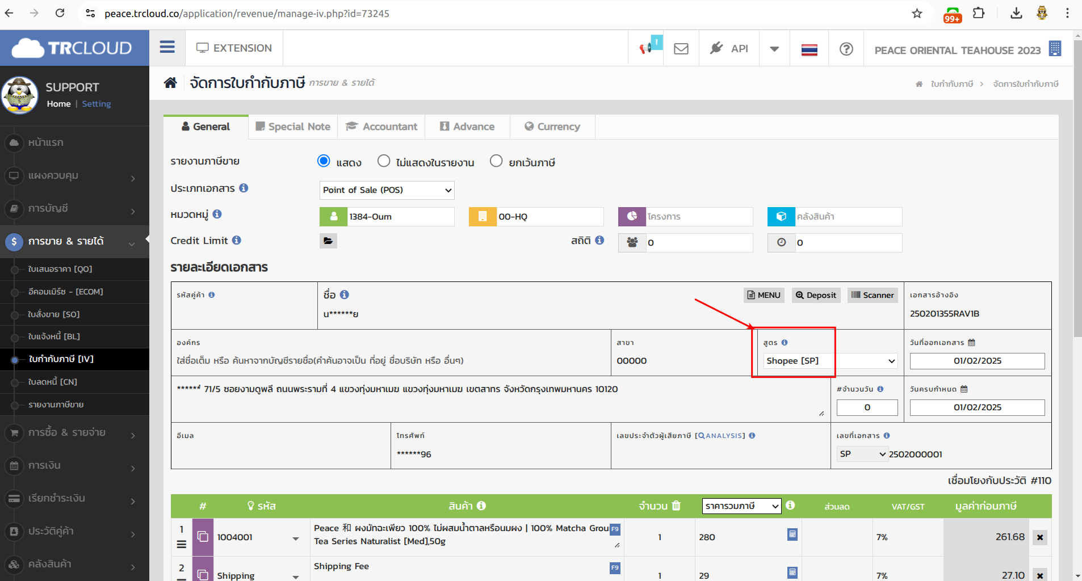Open the API plug menu
This screenshot has height=581, width=1082.
pyautogui.click(x=729, y=48)
